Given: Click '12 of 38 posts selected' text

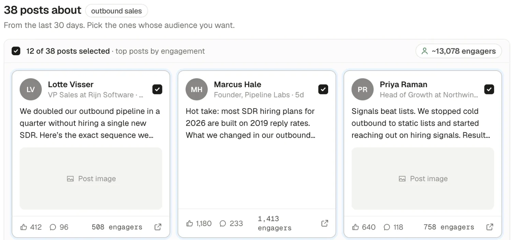Looking at the screenshot, I should tap(68, 51).
